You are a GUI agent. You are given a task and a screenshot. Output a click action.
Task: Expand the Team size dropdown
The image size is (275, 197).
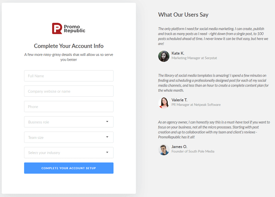coord(68,137)
